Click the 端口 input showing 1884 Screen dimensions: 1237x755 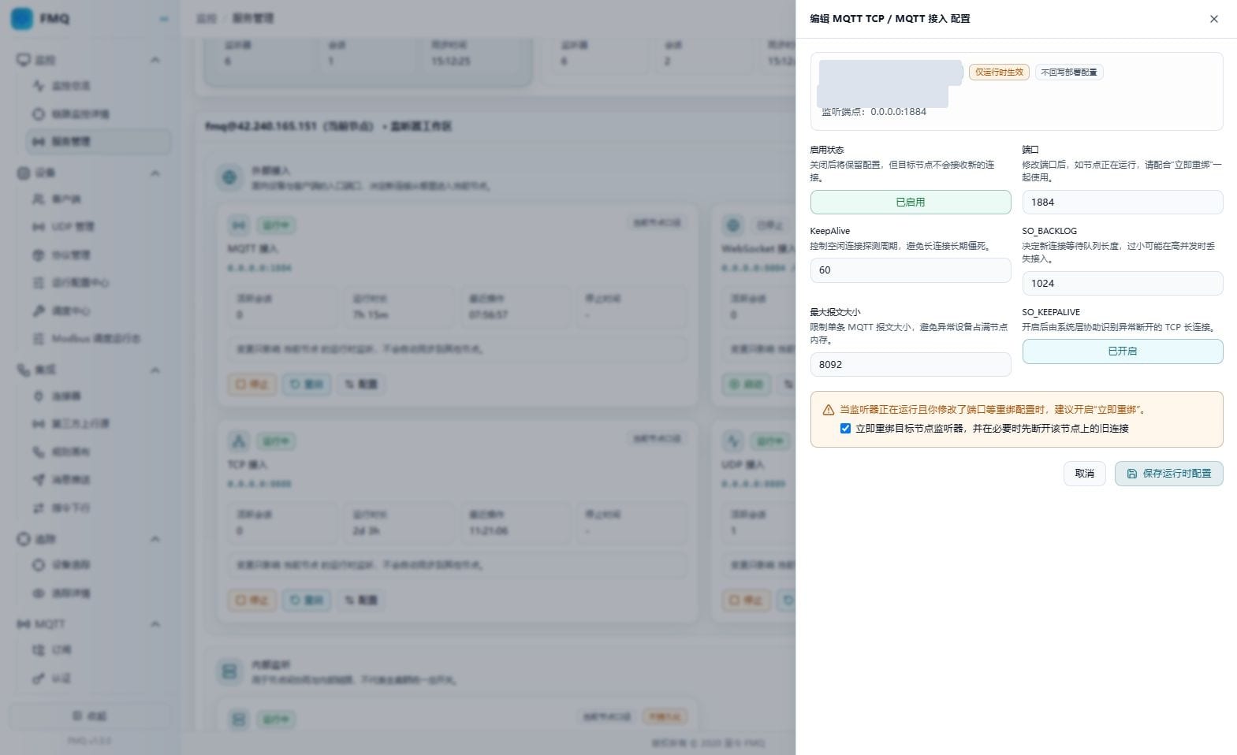pyautogui.click(x=1123, y=202)
